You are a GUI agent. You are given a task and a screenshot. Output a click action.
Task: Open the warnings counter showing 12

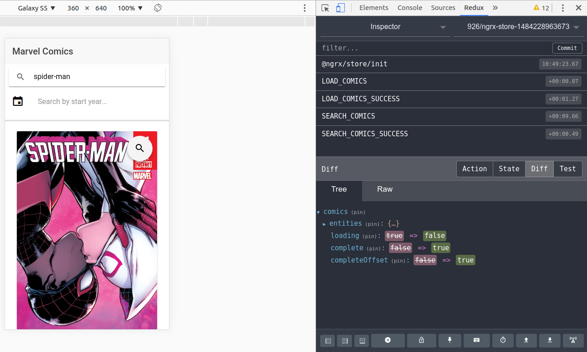click(541, 8)
